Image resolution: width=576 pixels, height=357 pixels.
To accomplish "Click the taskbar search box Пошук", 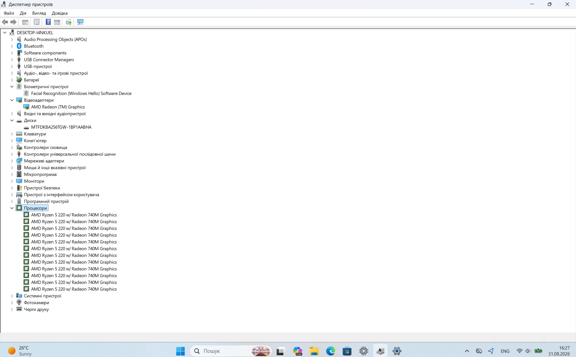I will pos(231,351).
